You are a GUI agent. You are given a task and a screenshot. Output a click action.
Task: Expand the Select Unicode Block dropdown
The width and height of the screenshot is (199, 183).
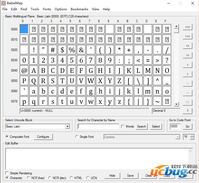(67, 126)
